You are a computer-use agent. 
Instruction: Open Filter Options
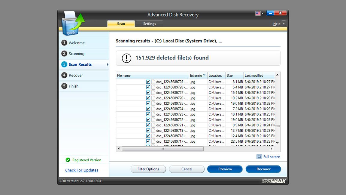point(148,169)
